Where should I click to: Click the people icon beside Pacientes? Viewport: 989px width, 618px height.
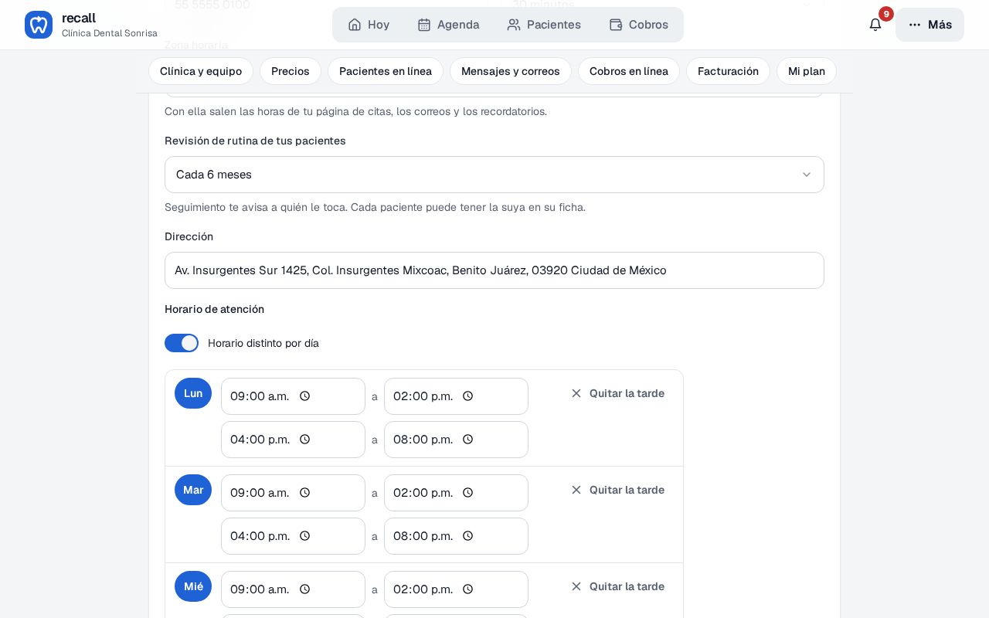tap(514, 25)
